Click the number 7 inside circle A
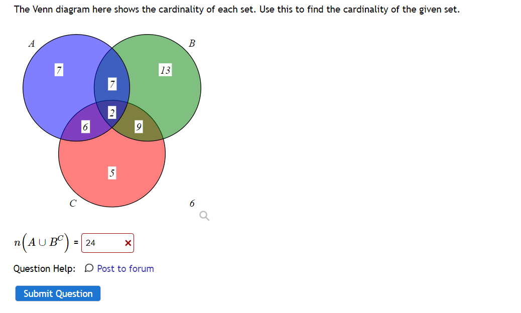This screenshot has height=313, width=521. [58, 70]
